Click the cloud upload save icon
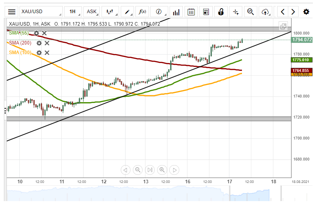Viewport: 315px width, 205px height. tap(265, 12)
